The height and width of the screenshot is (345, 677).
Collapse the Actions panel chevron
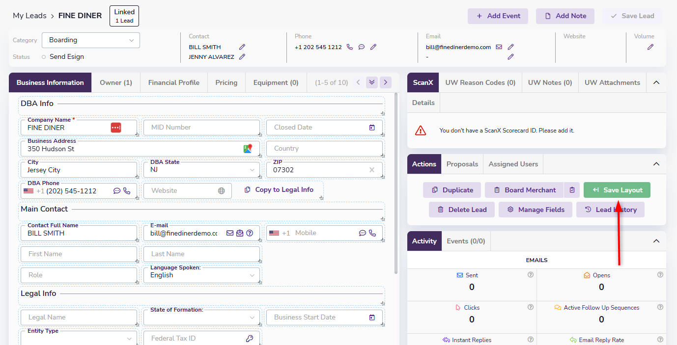(656, 164)
